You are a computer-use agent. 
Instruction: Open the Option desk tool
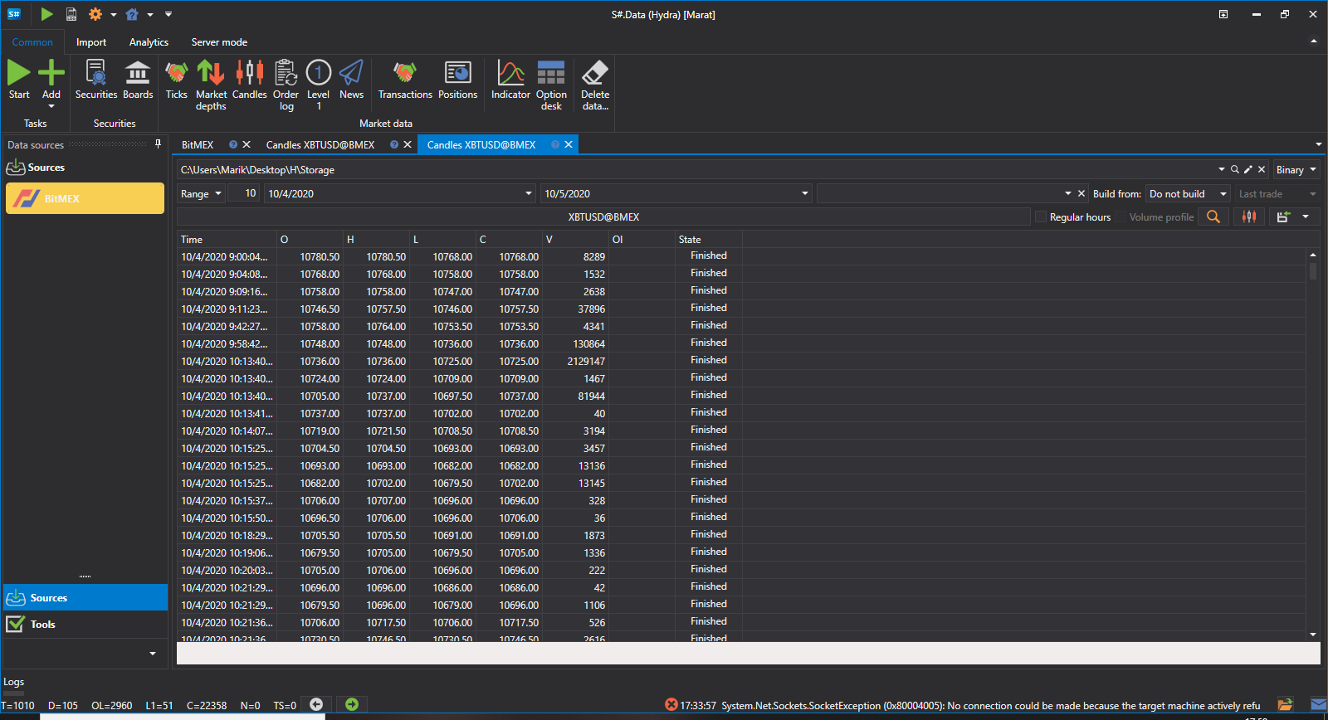(x=551, y=85)
